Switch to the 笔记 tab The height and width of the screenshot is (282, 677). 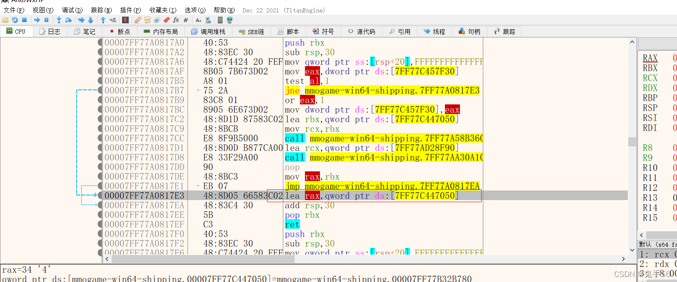click(85, 31)
